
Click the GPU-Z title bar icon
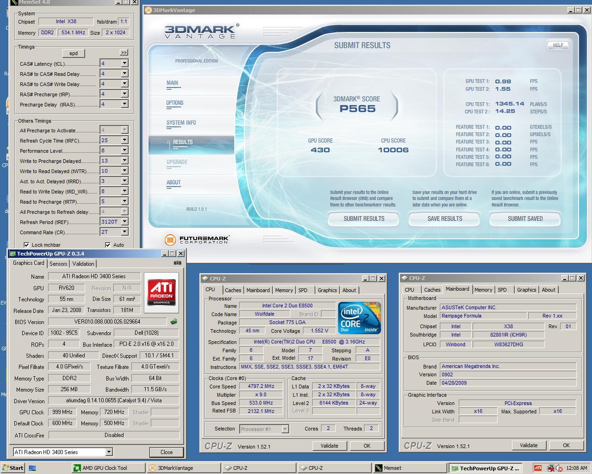click(x=12, y=254)
